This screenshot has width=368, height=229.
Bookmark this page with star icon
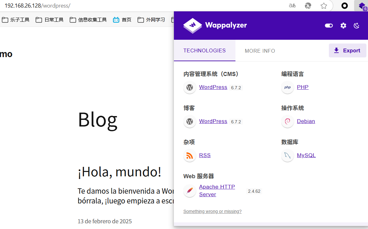[324, 6]
